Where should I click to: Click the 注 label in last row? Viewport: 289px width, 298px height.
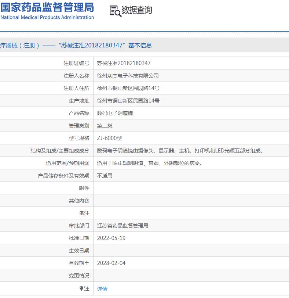[87, 288]
